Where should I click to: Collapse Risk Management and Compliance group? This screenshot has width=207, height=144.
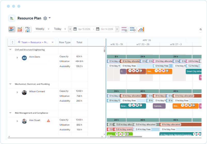point(10,113)
